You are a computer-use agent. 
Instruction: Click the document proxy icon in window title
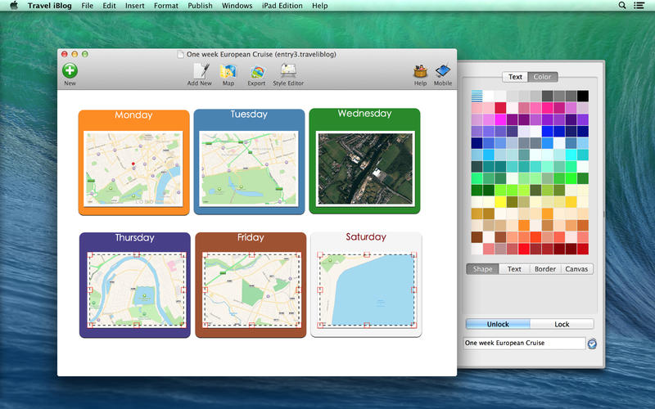click(x=180, y=54)
